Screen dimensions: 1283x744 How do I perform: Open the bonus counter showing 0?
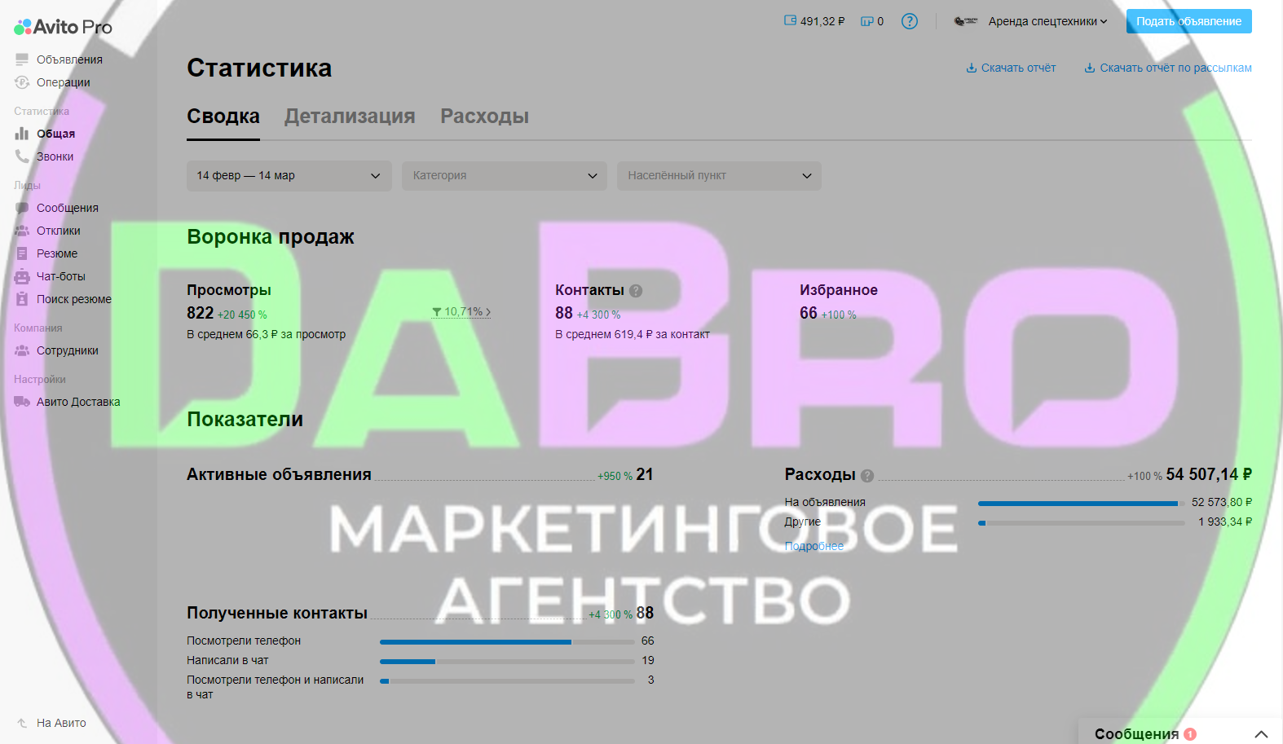tap(872, 21)
